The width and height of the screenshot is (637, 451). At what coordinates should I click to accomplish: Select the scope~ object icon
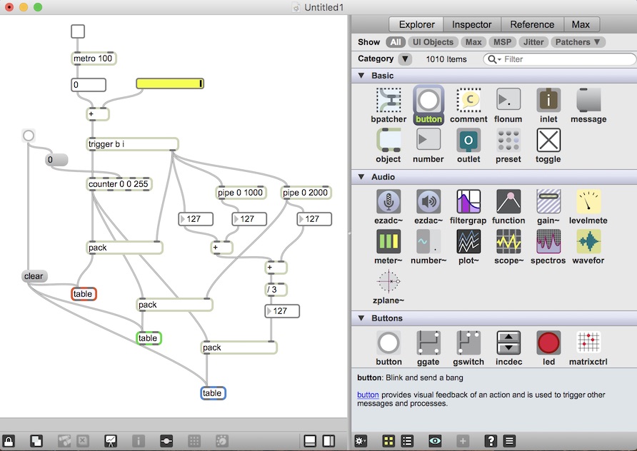pyautogui.click(x=508, y=243)
